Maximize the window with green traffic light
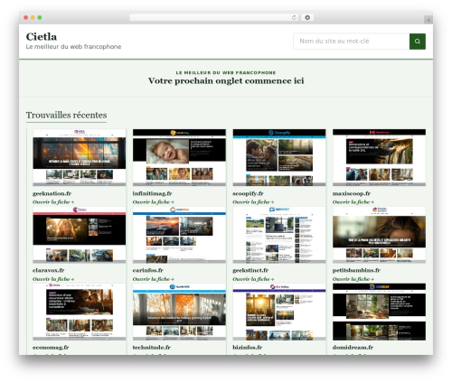The height and width of the screenshot is (382, 452). [x=40, y=17]
